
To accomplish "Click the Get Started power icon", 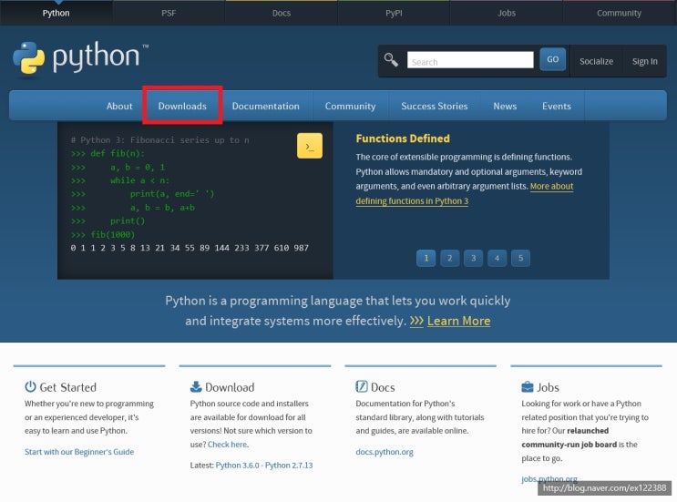I will [x=30, y=386].
